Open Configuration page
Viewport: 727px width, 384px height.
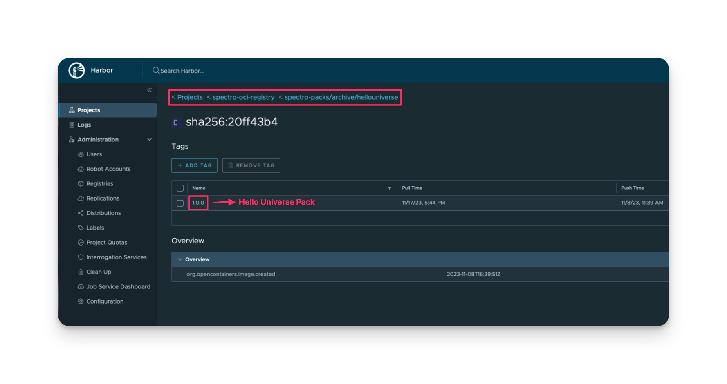click(105, 301)
